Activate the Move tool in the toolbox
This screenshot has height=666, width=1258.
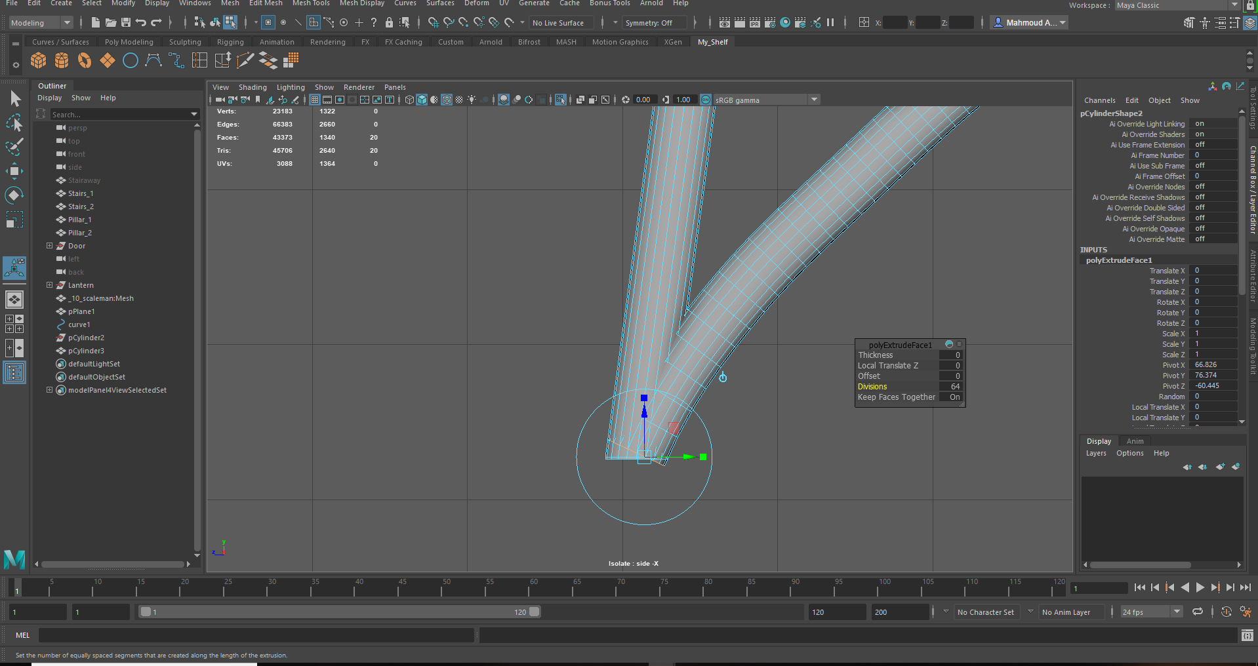click(x=14, y=171)
